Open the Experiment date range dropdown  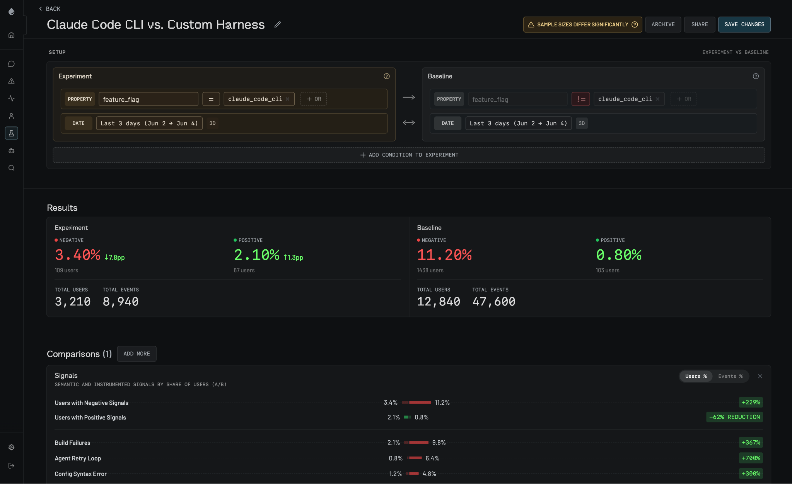(149, 123)
